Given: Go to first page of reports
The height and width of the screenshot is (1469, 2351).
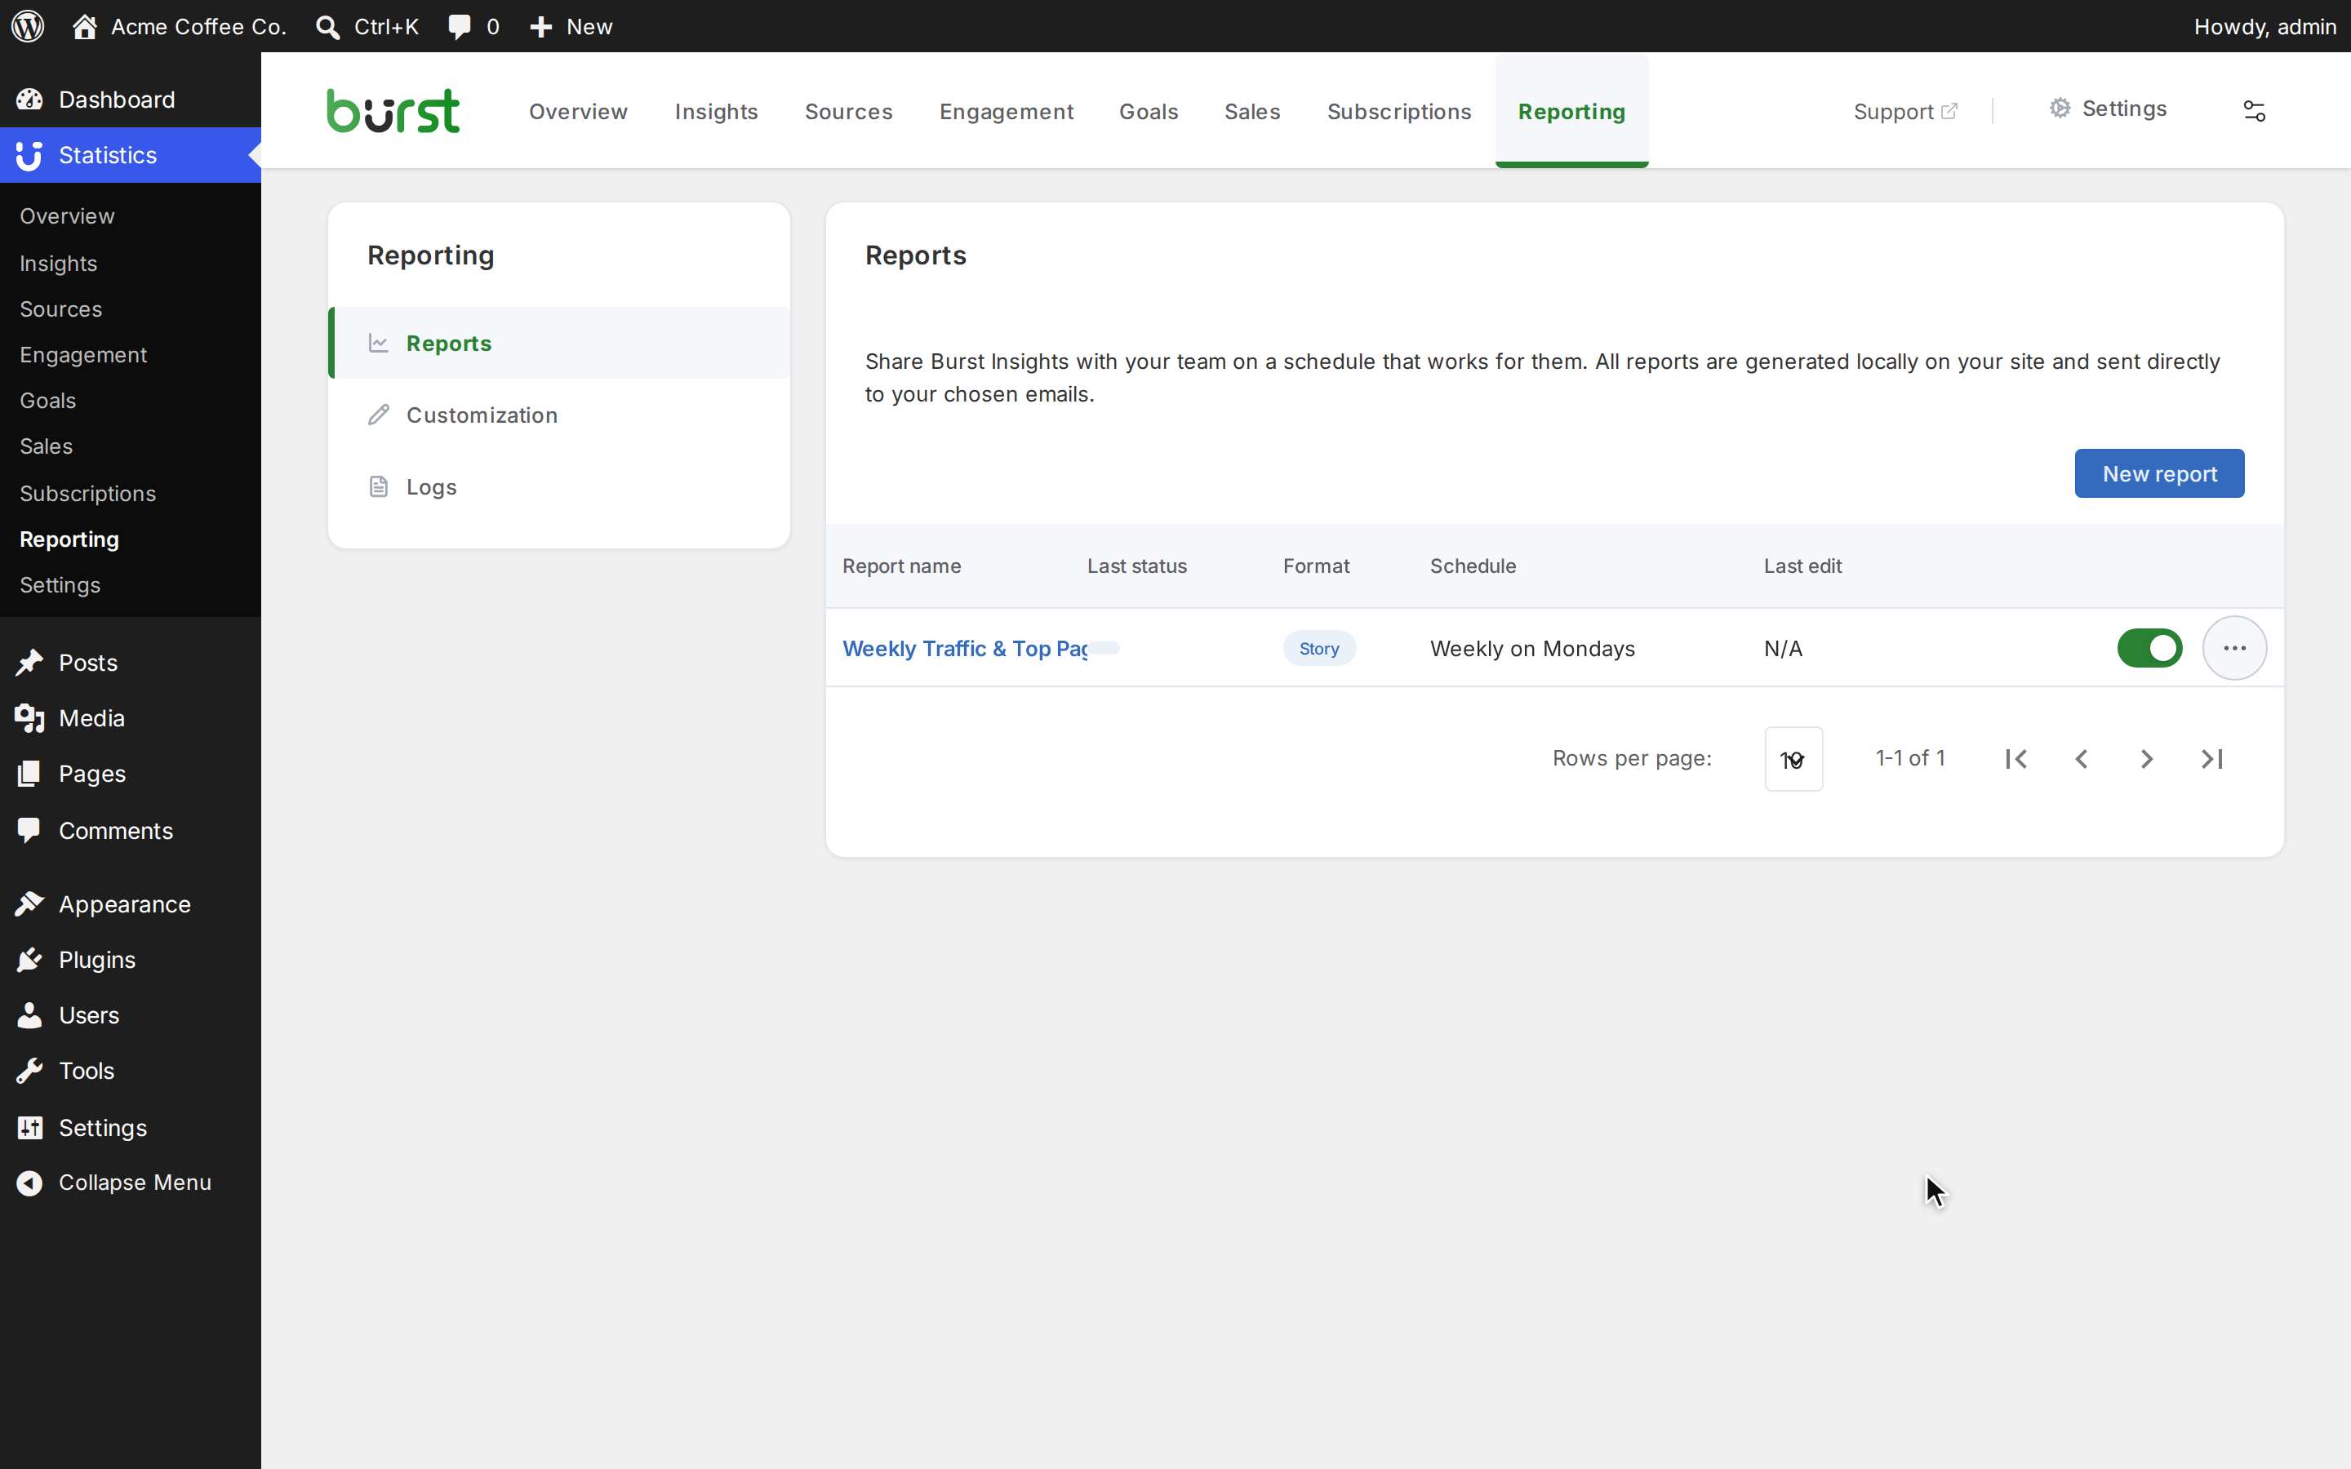Looking at the screenshot, I should pos(2015,759).
